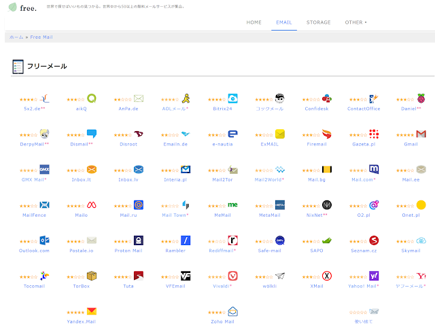Open the Proton Mail lock icon
The image size is (435, 326).
139,240
